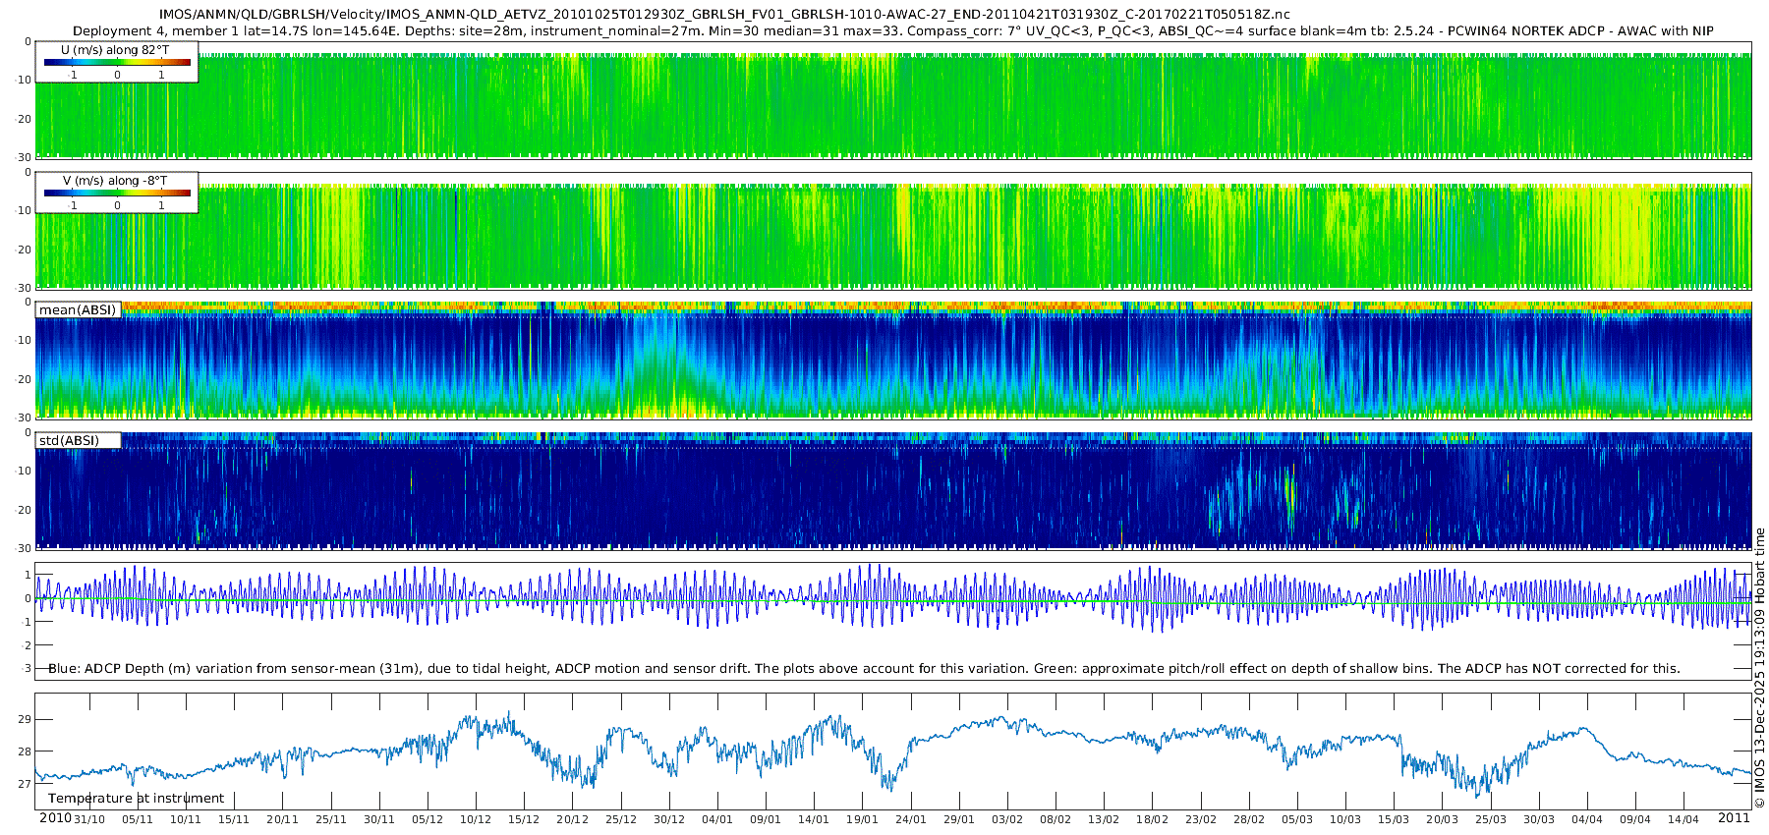Click the "mean(ABSI)" panel label
This screenshot has width=1769, height=835.
point(78,310)
